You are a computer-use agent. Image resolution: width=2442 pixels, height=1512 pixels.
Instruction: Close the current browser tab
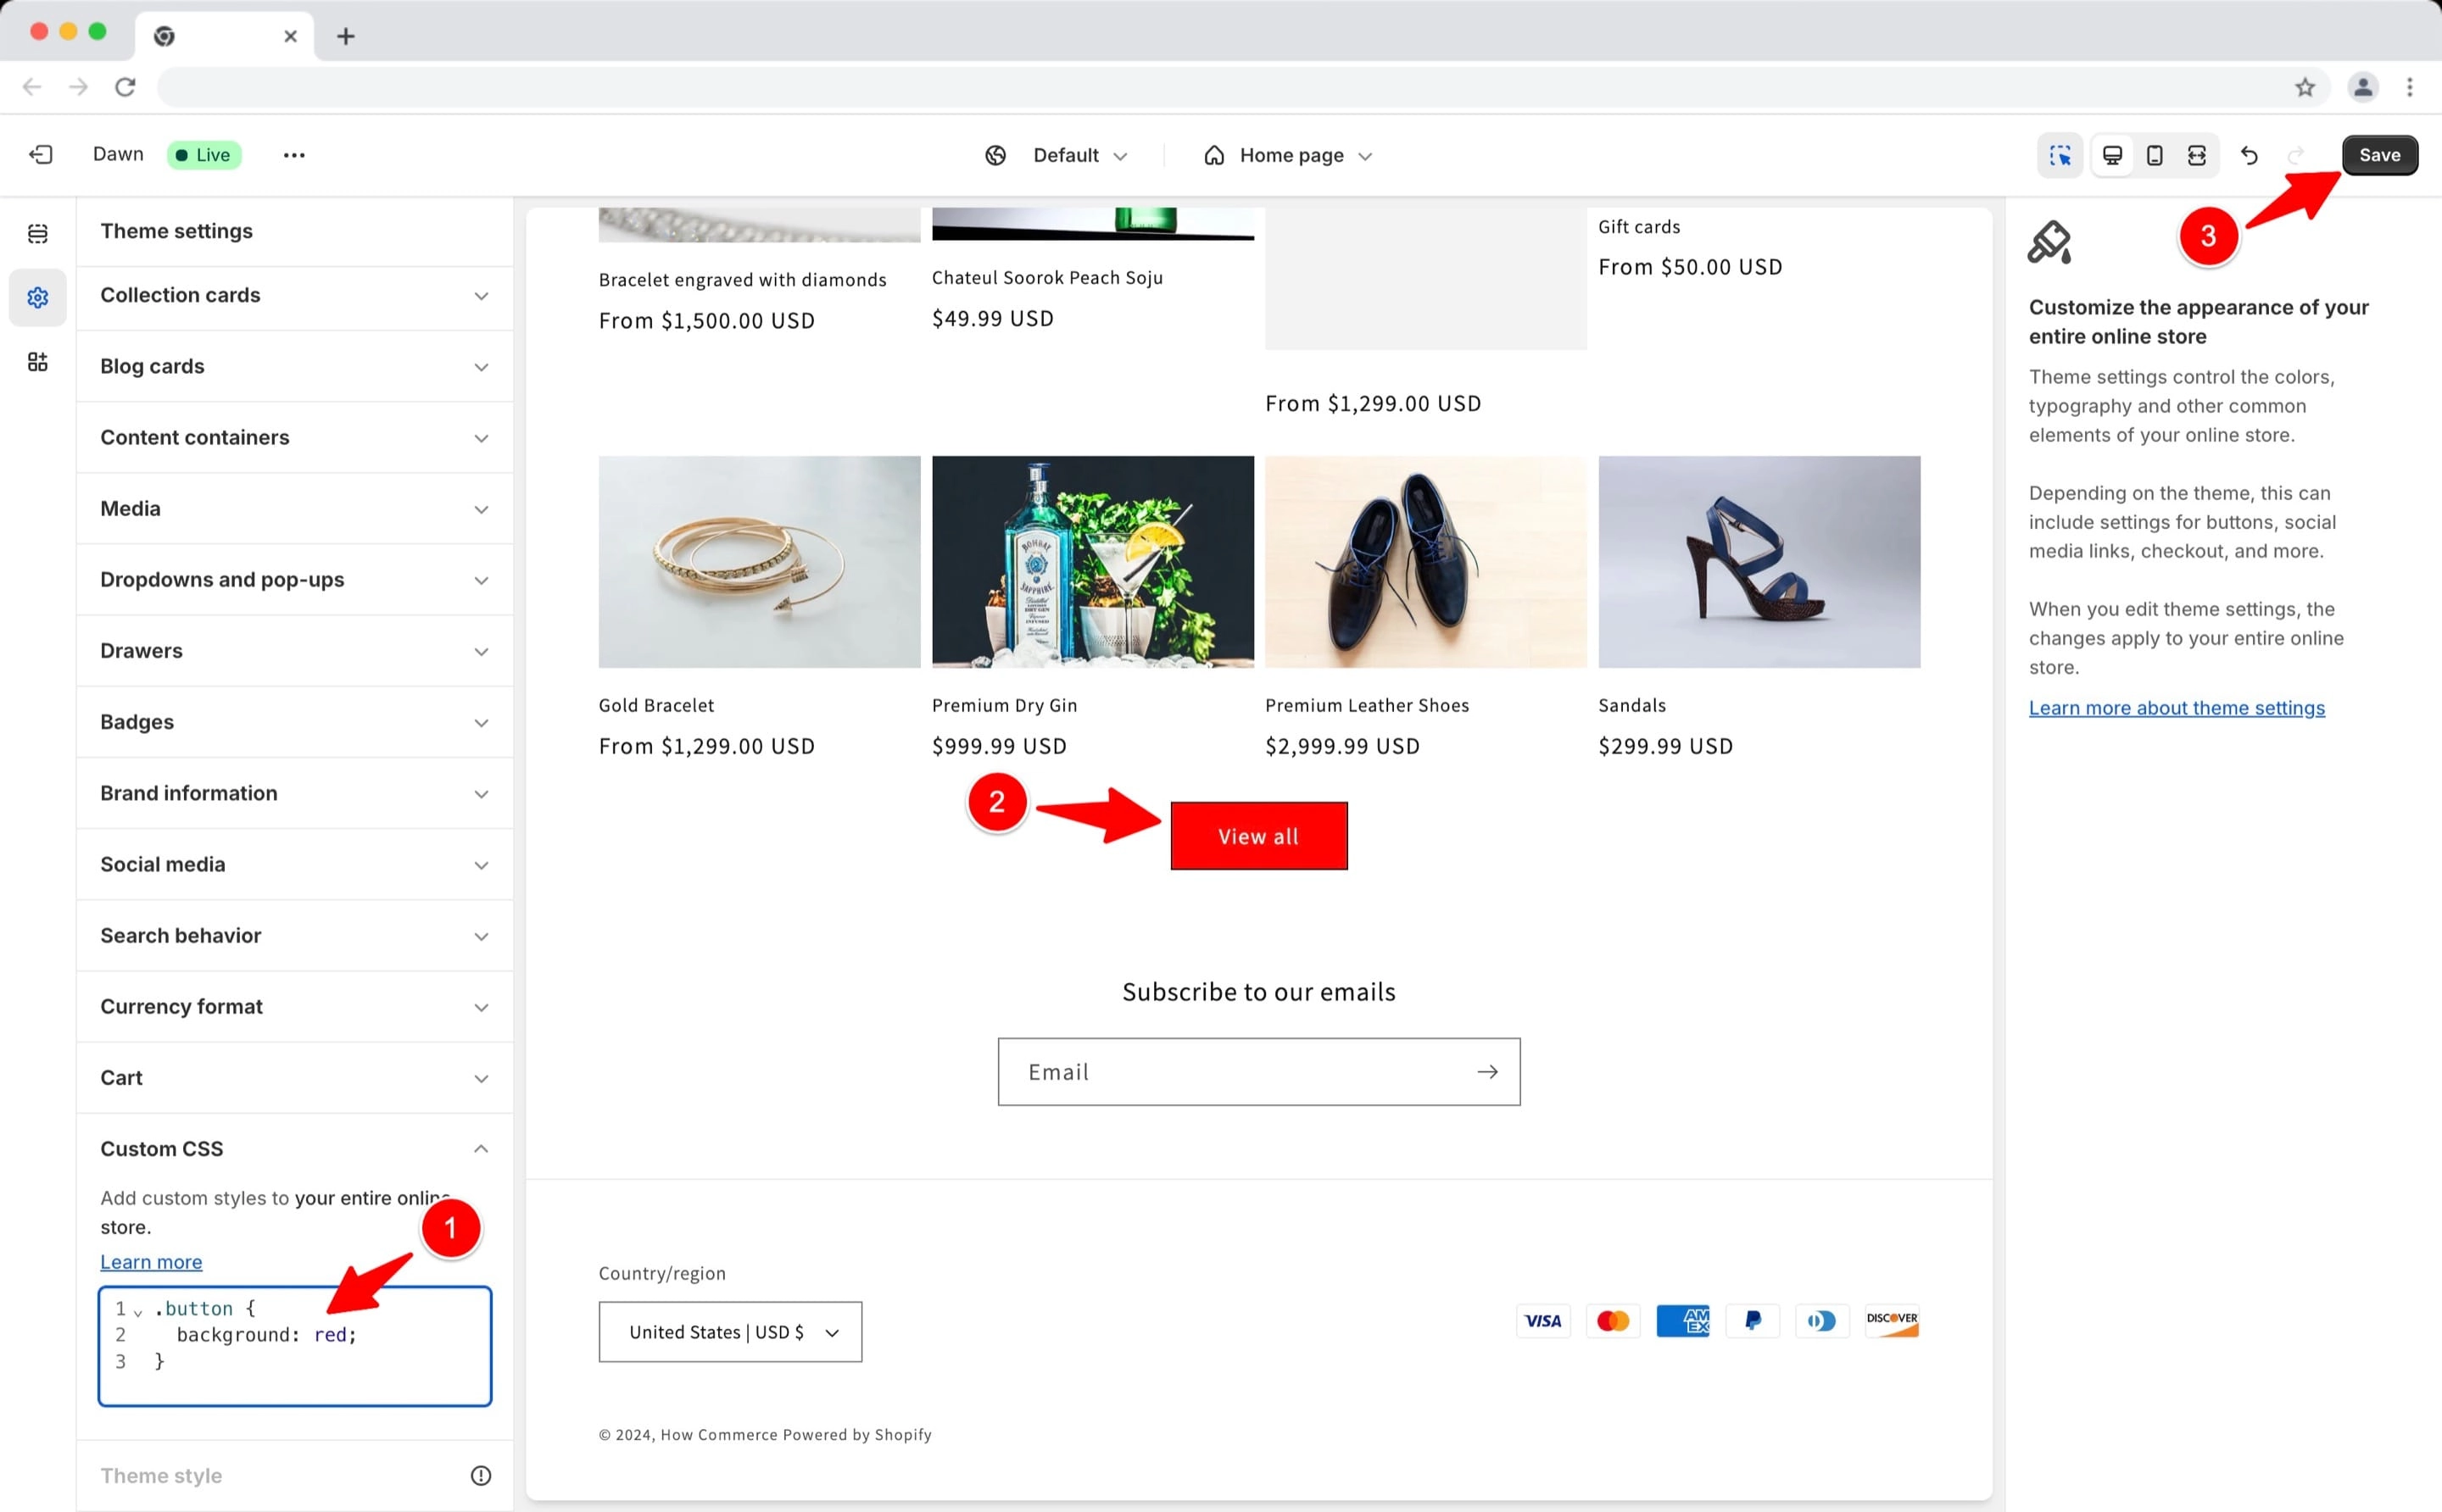pos(290,36)
